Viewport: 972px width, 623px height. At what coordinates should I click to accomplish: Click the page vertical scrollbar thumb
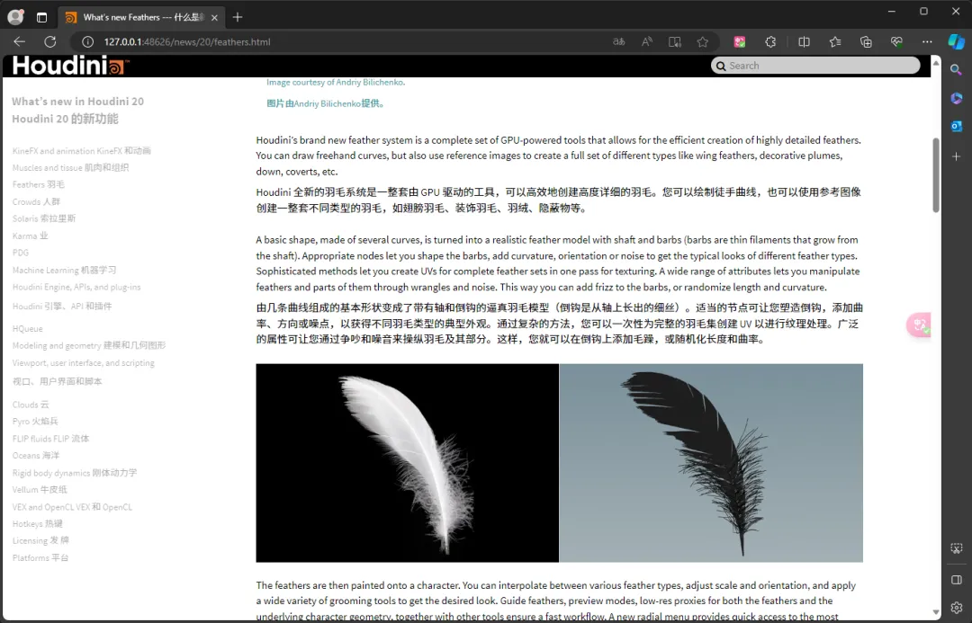(x=935, y=175)
